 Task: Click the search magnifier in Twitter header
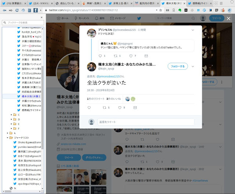193,18
